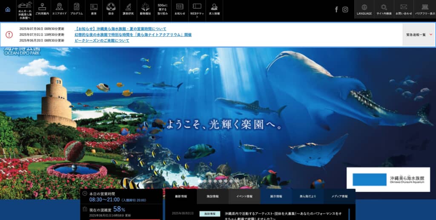Select the メディア情報 tab
The height and width of the screenshot is (220, 436).
tap(339, 197)
